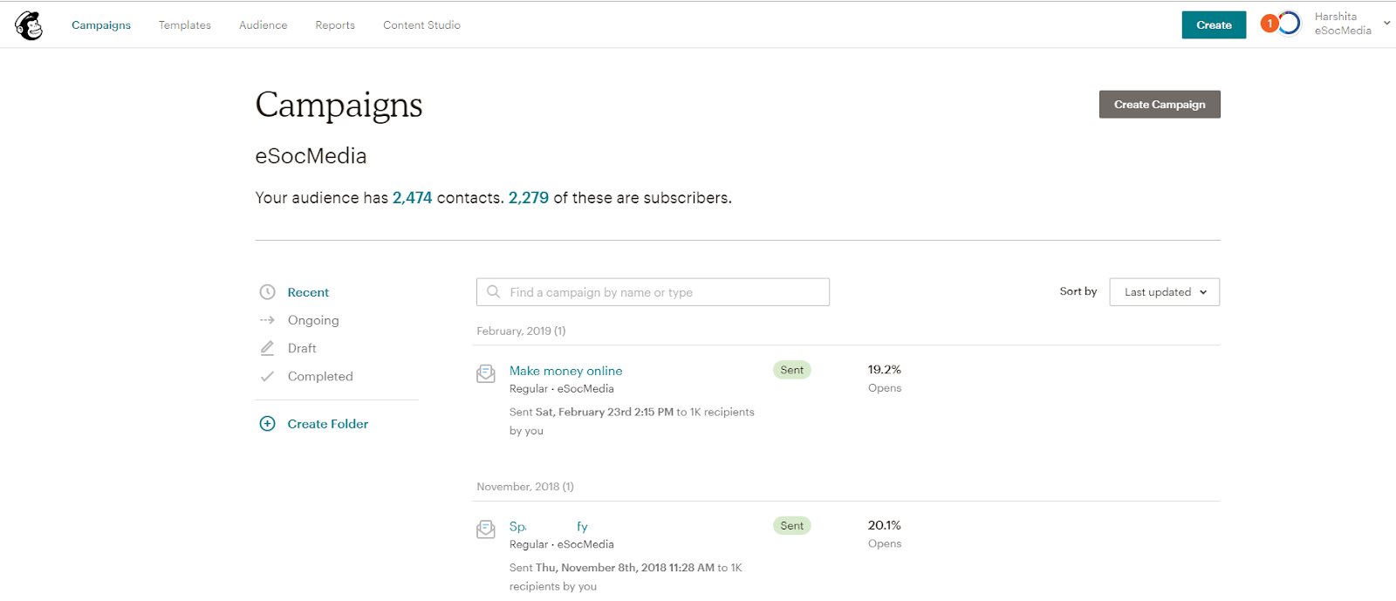The height and width of the screenshot is (601, 1396).
Task: Click the Completed checkmark icon
Action: (267, 377)
